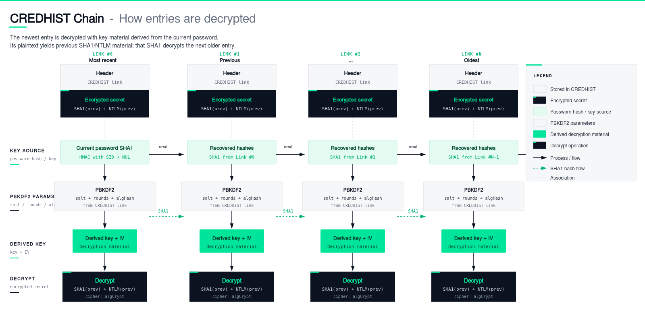Click Encrypted secret box in Most recent link

click(105, 104)
